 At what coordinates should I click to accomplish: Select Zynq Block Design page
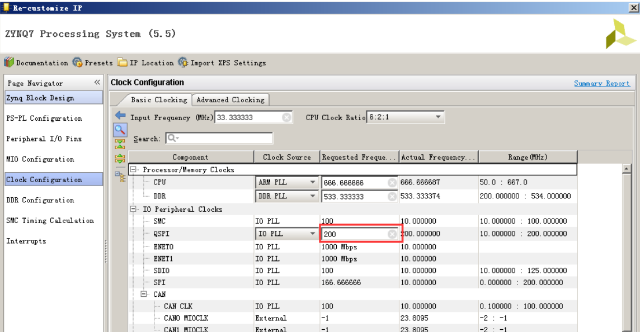(54, 98)
